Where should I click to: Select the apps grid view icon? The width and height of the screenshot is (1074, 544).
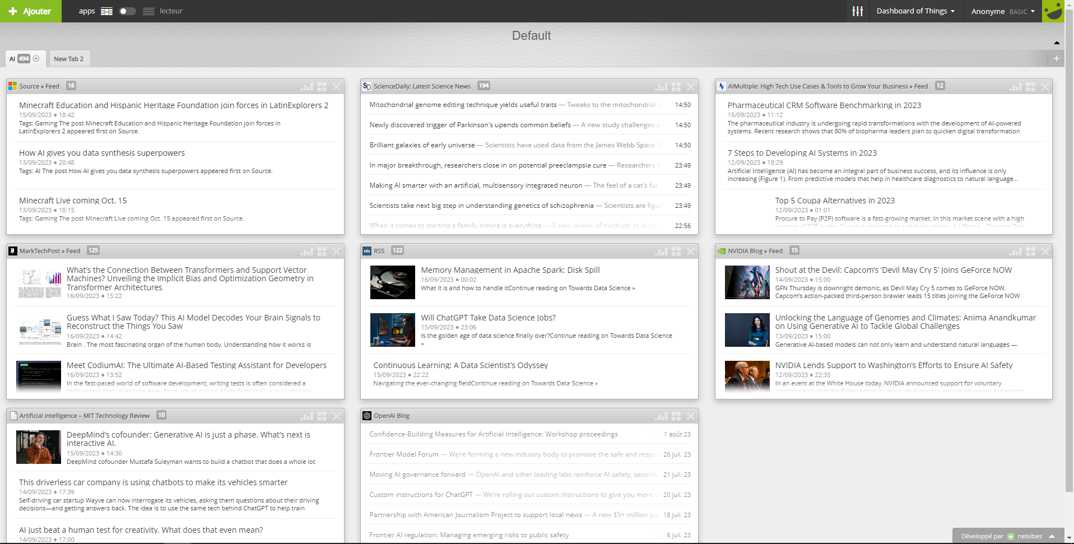tap(106, 11)
